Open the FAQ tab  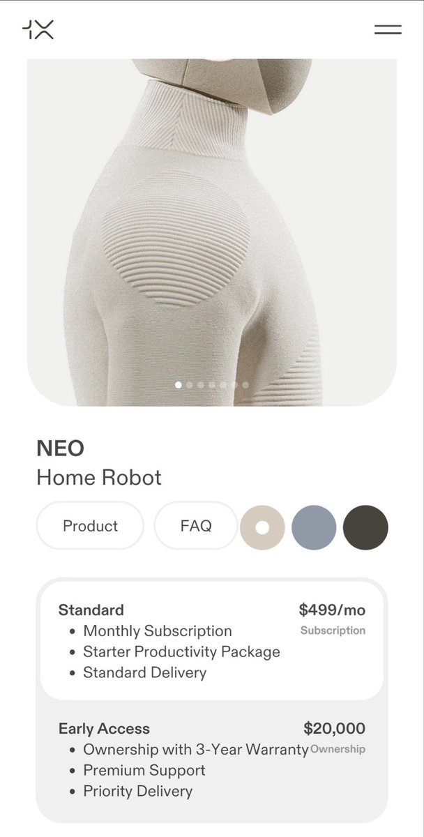pyautogui.click(x=196, y=526)
